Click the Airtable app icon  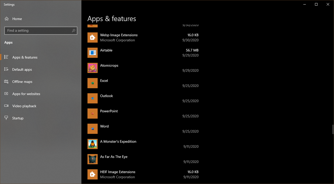coord(92,53)
